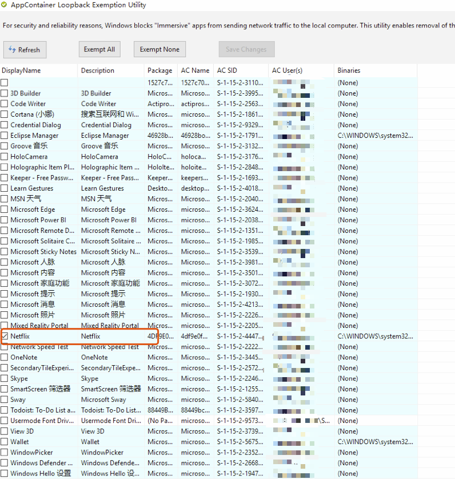This screenshot has height=479, width=455.
Task: Enable exemption for Credential Dialog
Action: (x=4, y=125)
